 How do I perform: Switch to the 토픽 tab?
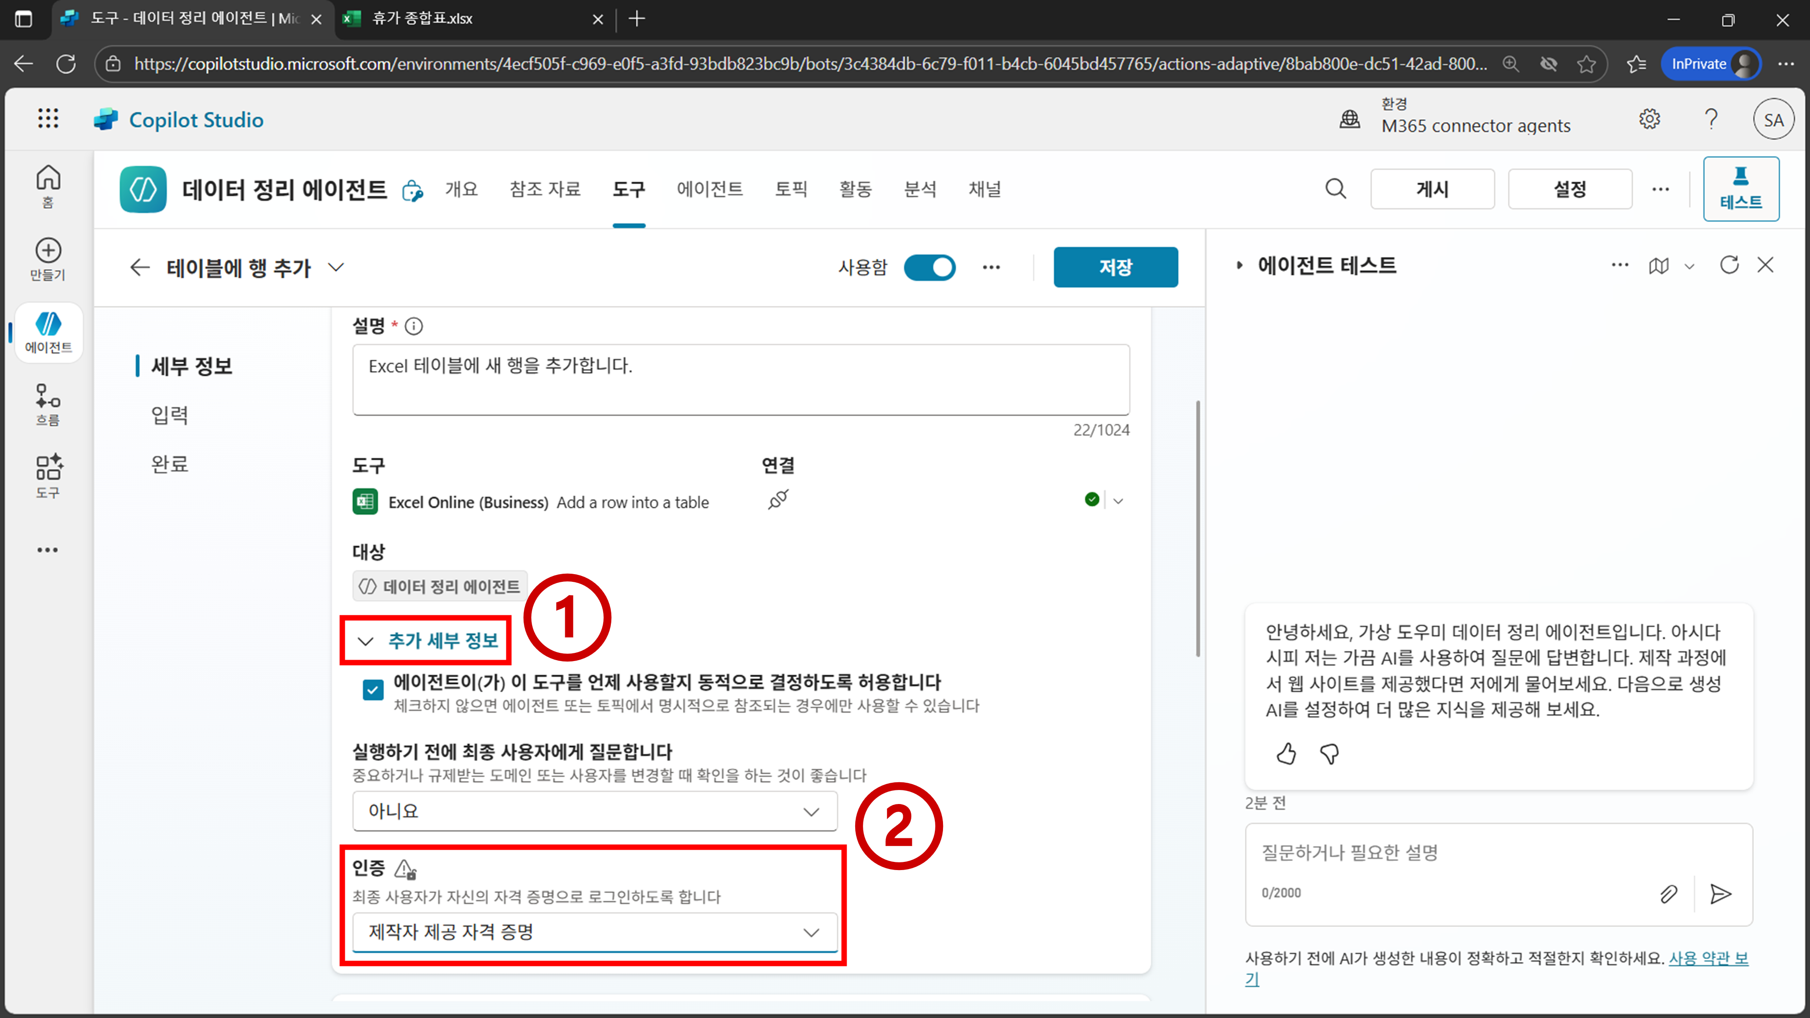click(791, 189)
